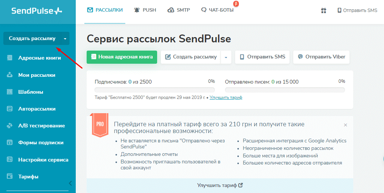Switch to the SMTP tab
Viewport: 384px width, 193px height.
point(178,10)
